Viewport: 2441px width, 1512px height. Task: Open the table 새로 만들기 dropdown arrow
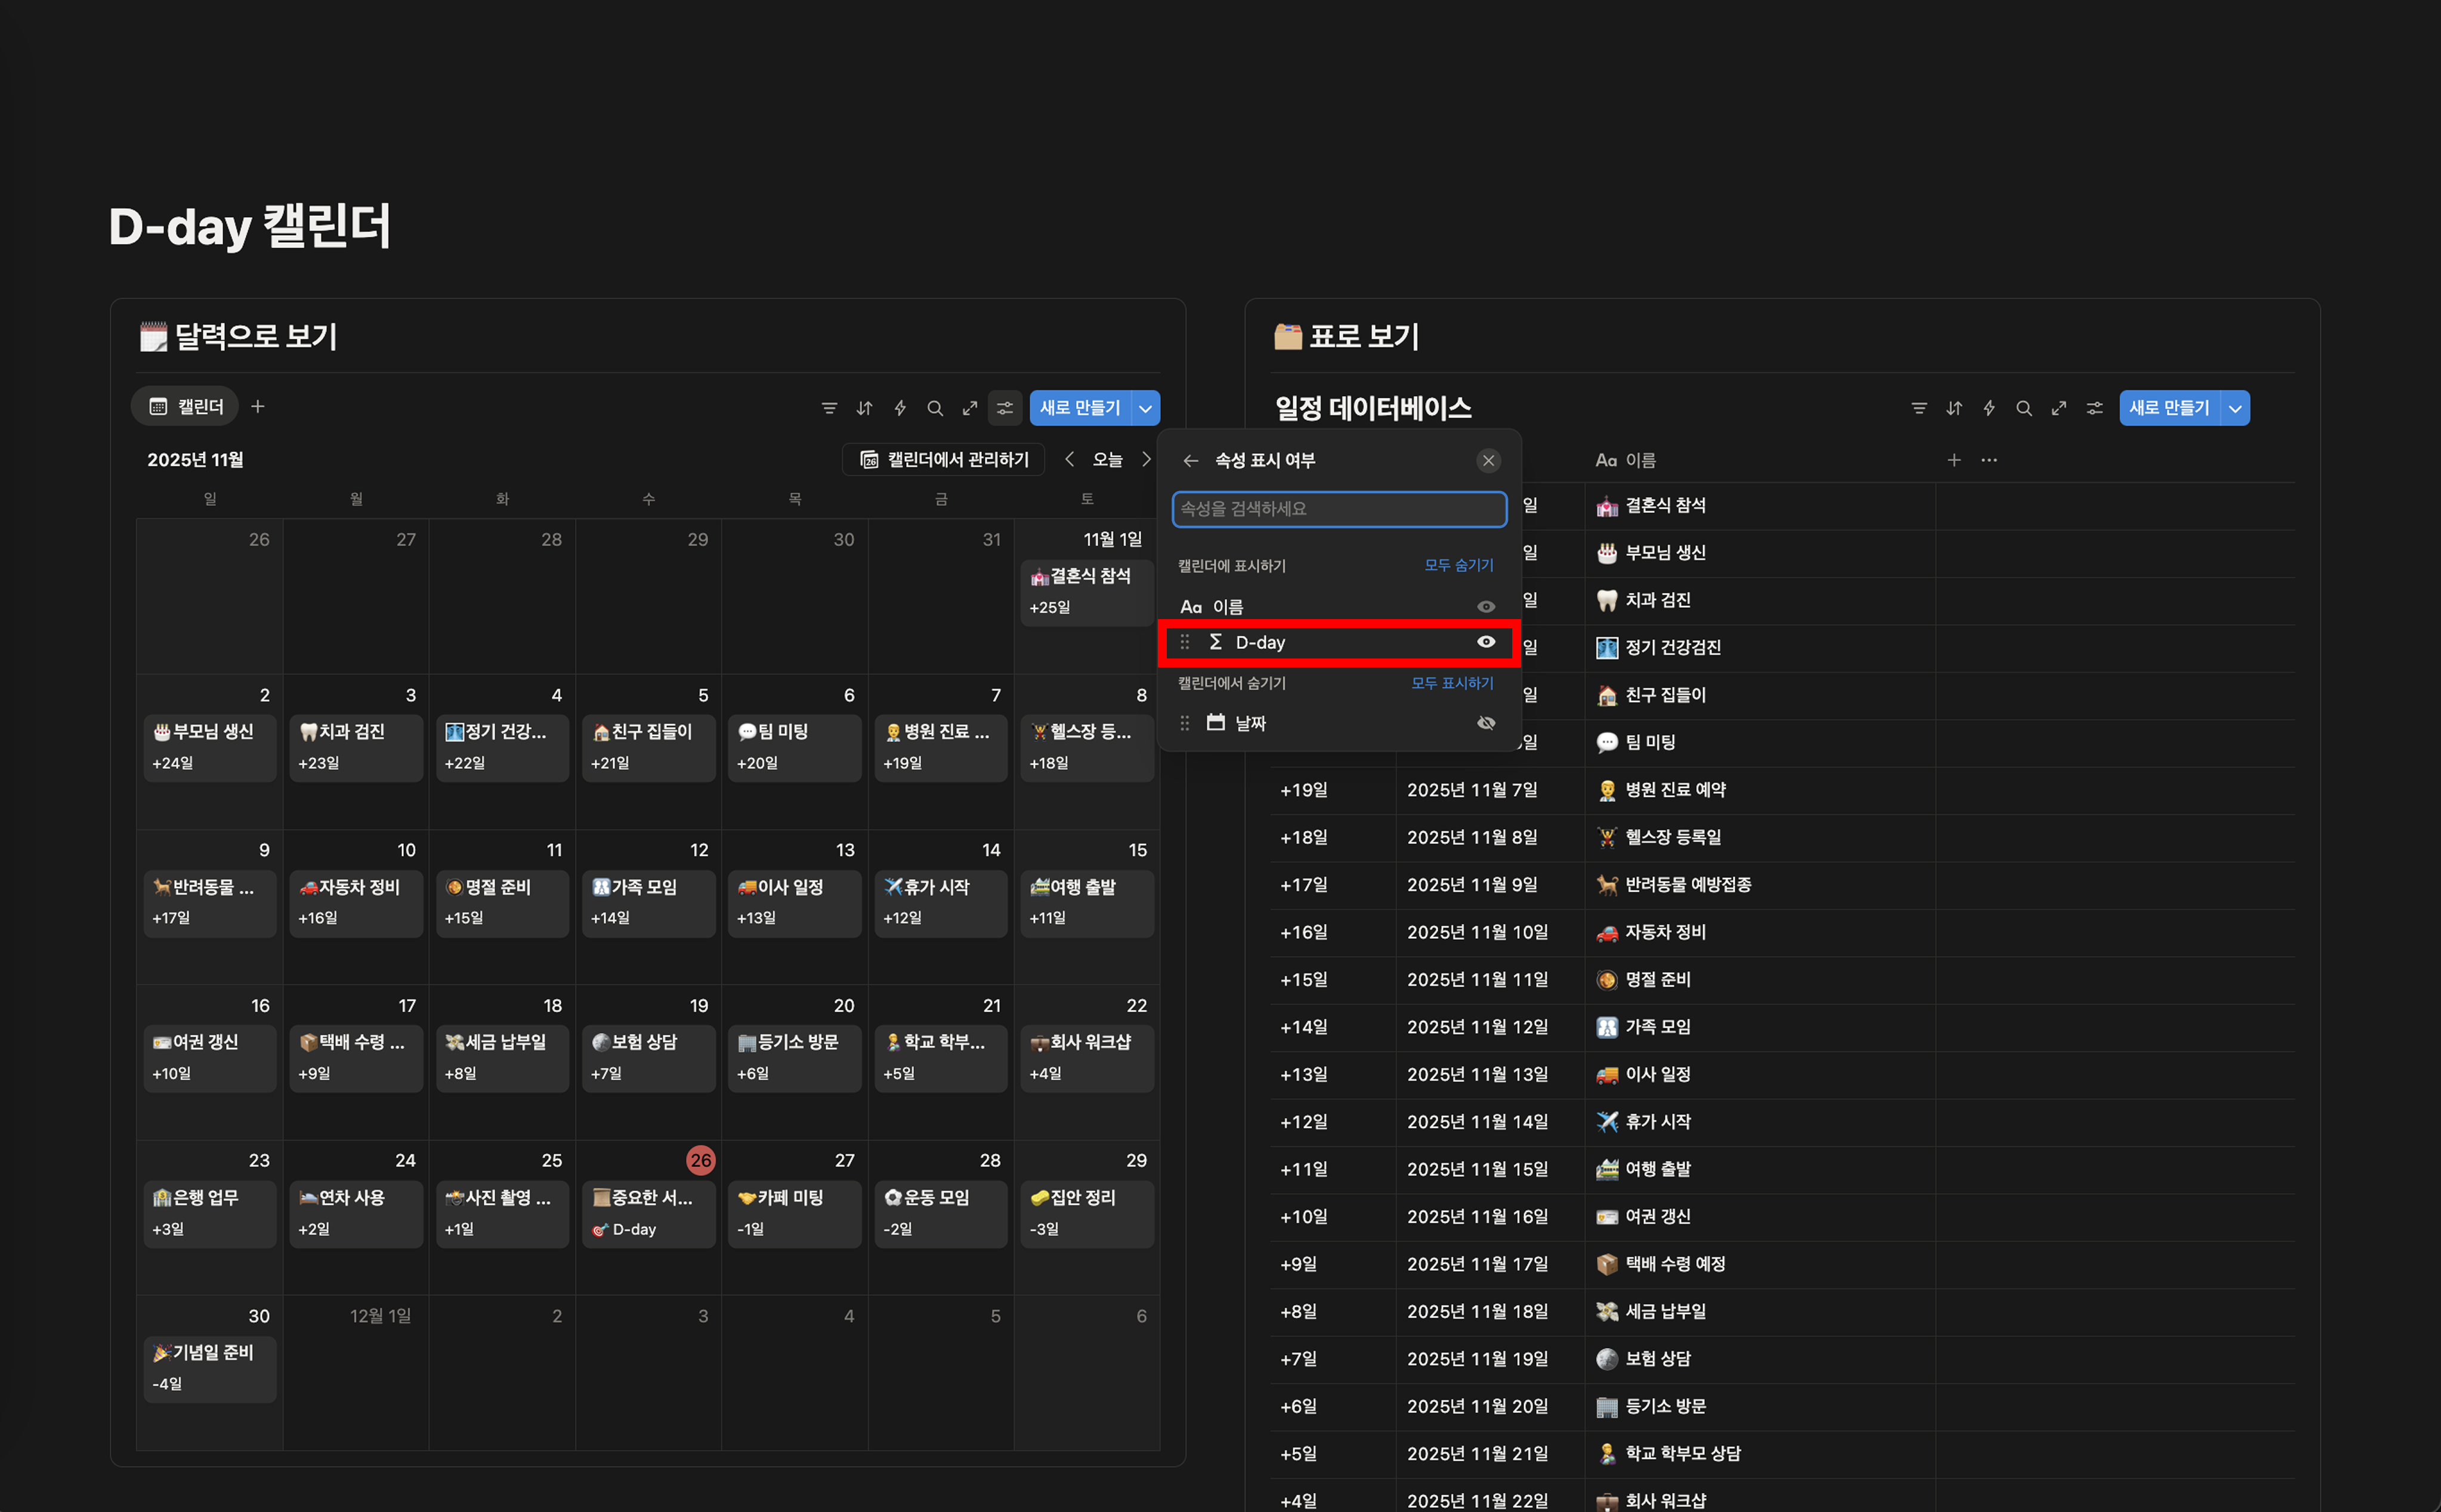(2236, 408)
